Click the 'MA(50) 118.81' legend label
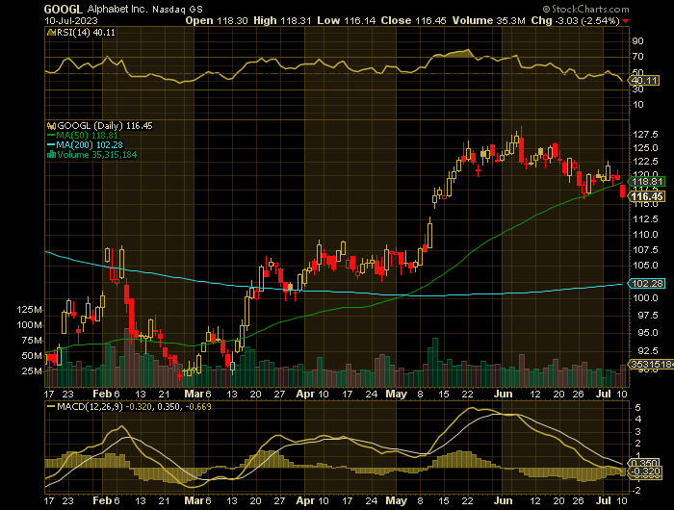Screen dimensions: 674x510 tap(88, 136)
